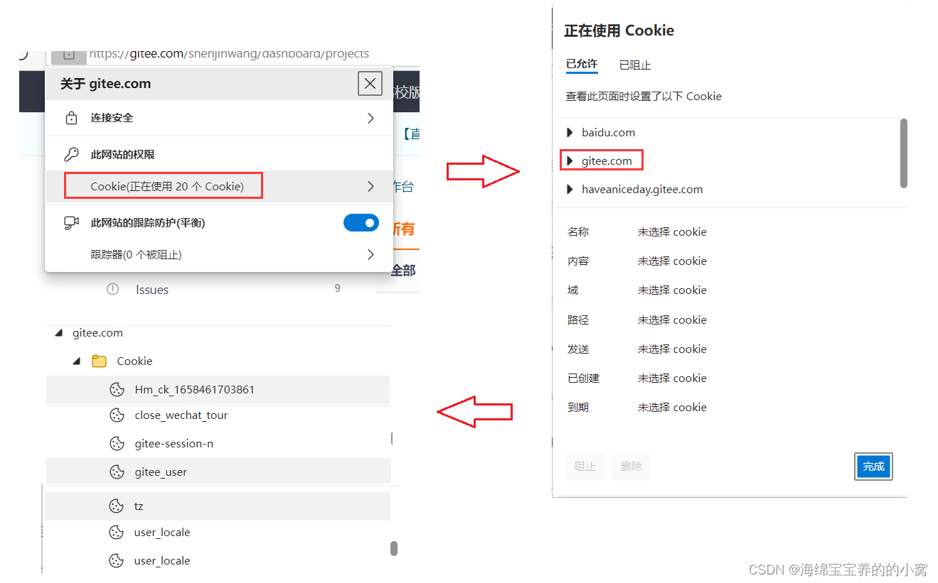Viewport: 938px width, 583px height.
Task: Turn off 此网站的跟踪防护(平衡) switch
Action: (x=361, y=223)
